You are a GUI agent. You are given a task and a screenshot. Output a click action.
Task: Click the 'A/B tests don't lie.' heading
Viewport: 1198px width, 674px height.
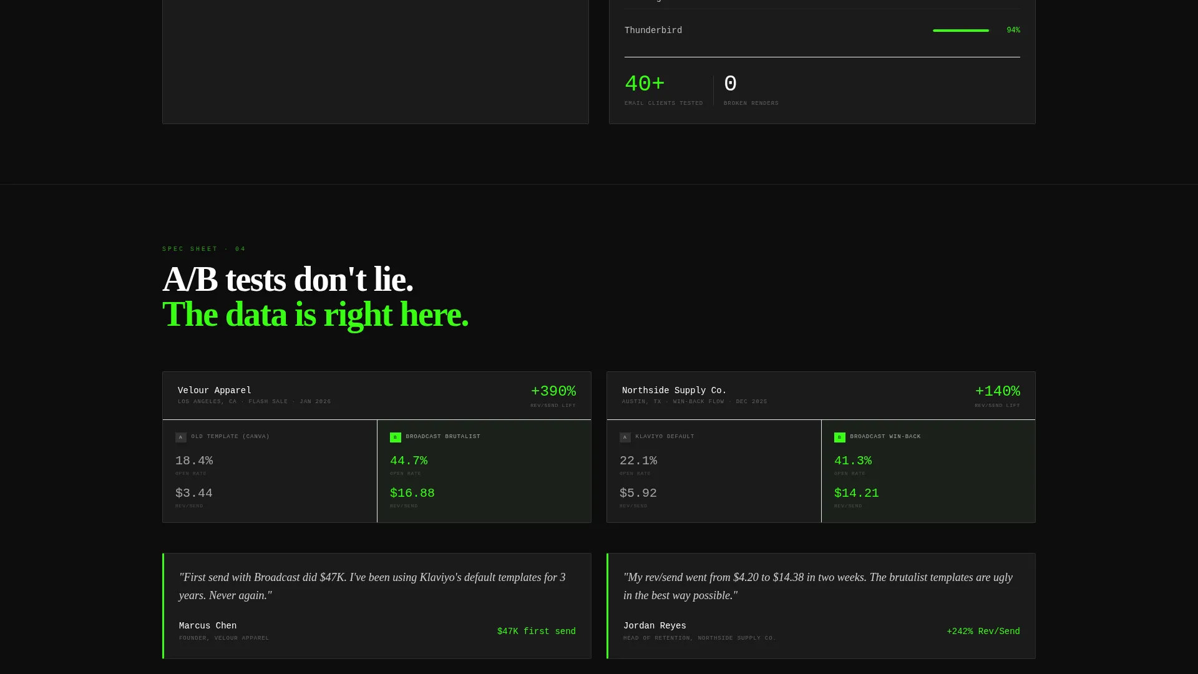(x=288, y=279)
